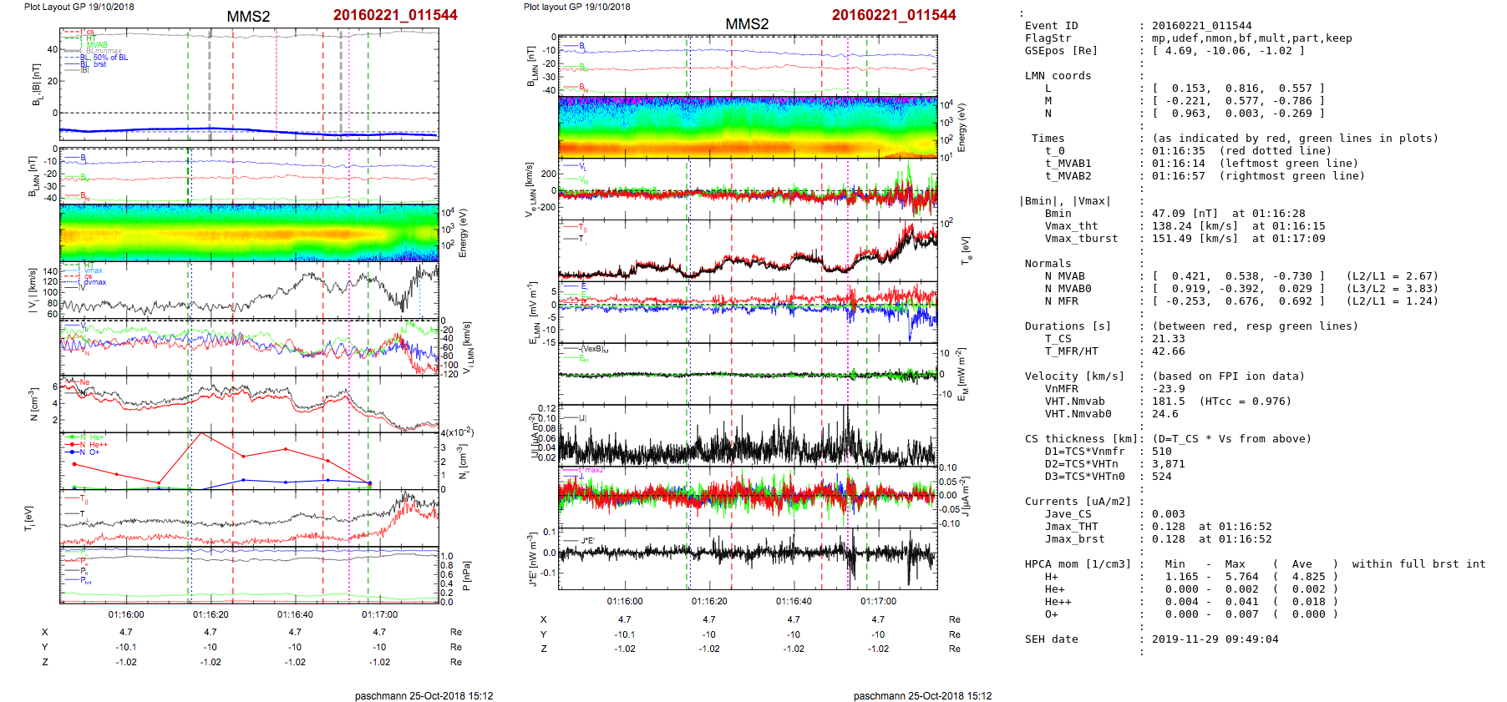Click the t_0 time value 01:16:35
Screen dimensions: 1507x702
tap(1178, 151)
